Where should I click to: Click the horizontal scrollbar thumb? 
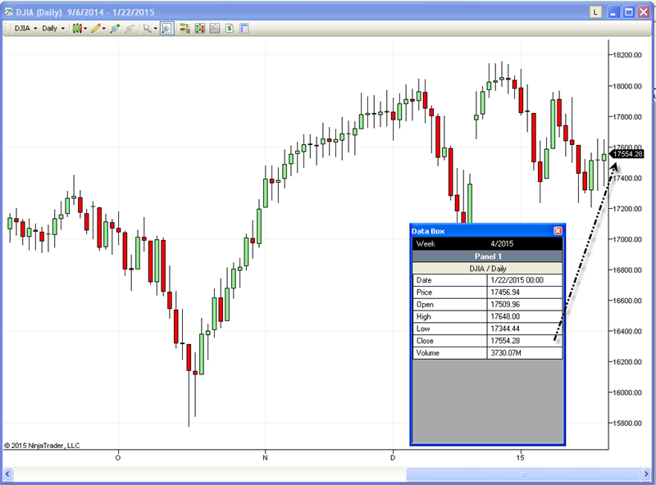pos(523,474)
